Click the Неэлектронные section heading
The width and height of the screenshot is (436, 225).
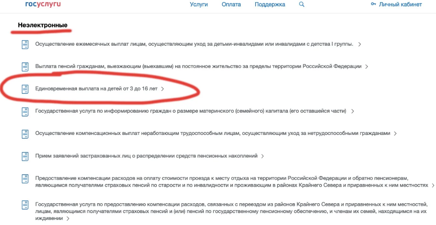43,25
